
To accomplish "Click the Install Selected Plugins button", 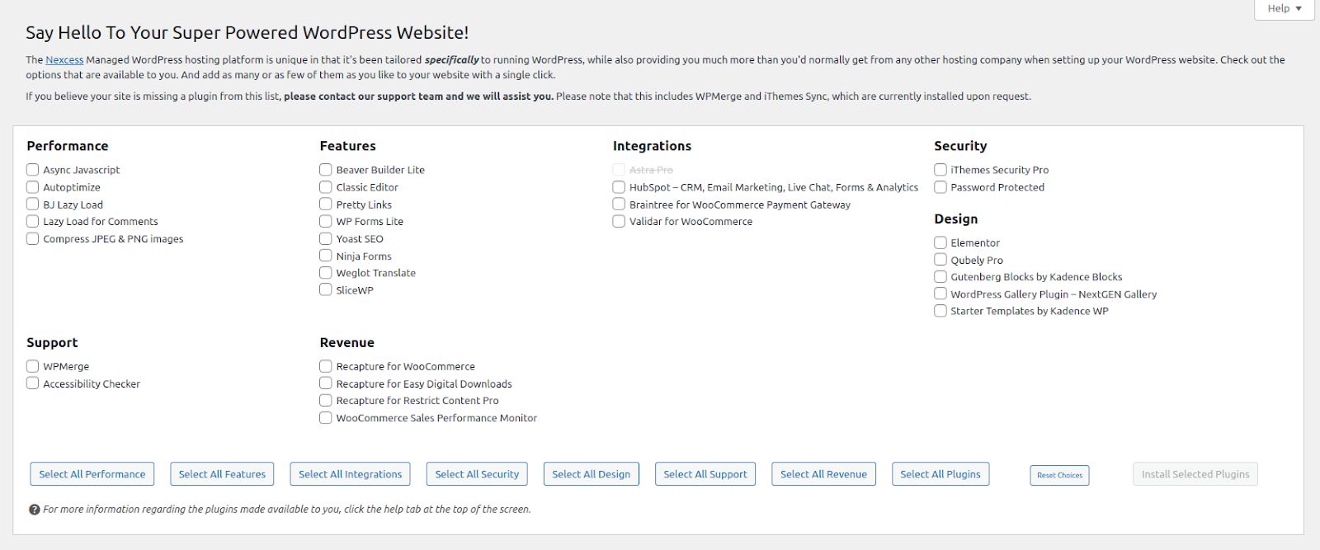I will (1195, 474).
